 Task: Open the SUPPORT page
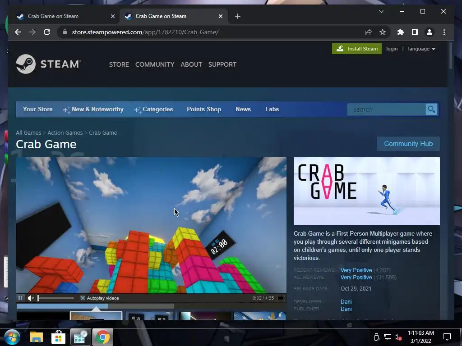222,64
